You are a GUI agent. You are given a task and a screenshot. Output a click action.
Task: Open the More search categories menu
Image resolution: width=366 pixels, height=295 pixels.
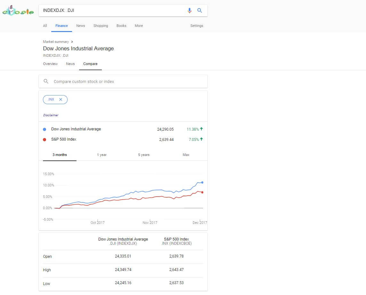pos(139,26)
